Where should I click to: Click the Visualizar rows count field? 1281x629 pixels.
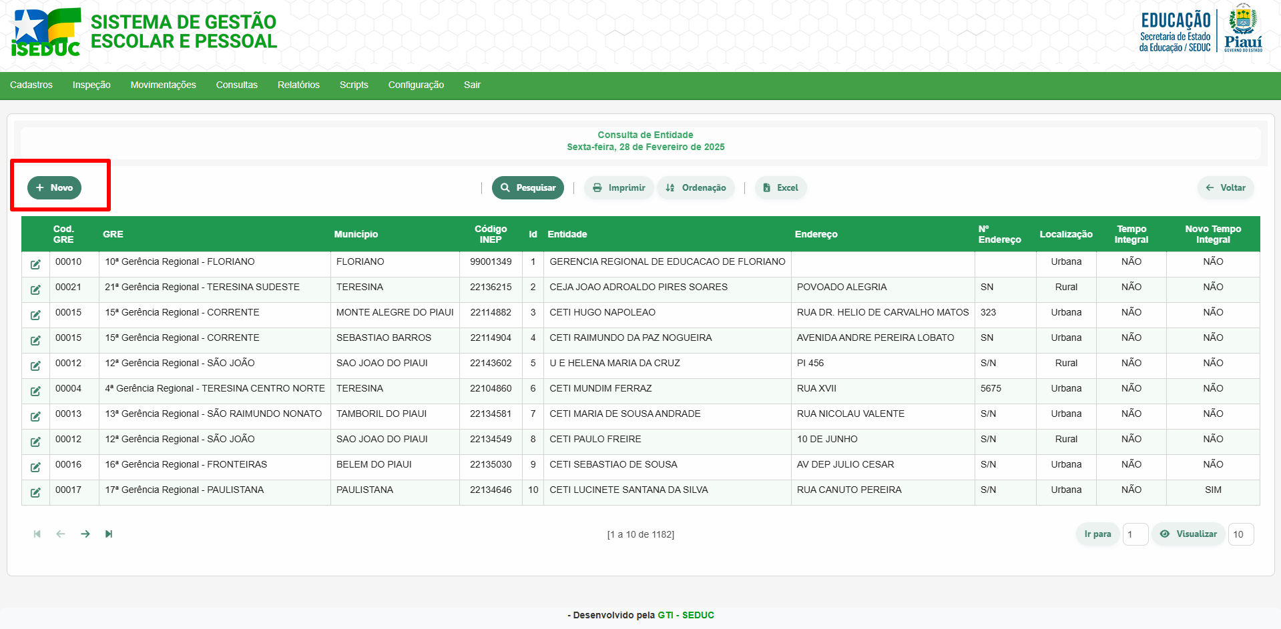click(1240, 534)
